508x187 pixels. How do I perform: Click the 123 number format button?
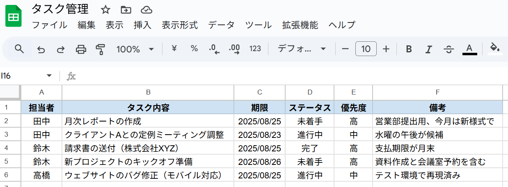[255, 49]
